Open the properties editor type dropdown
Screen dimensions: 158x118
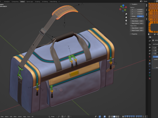coord(150,37)
